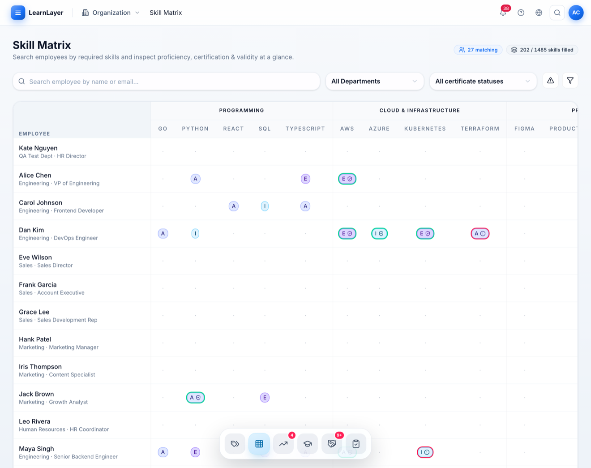Open the trending arrow dock icon
The height and width of the screenshot is (468, 591).
pyautogui.click(x=283, y=444)
